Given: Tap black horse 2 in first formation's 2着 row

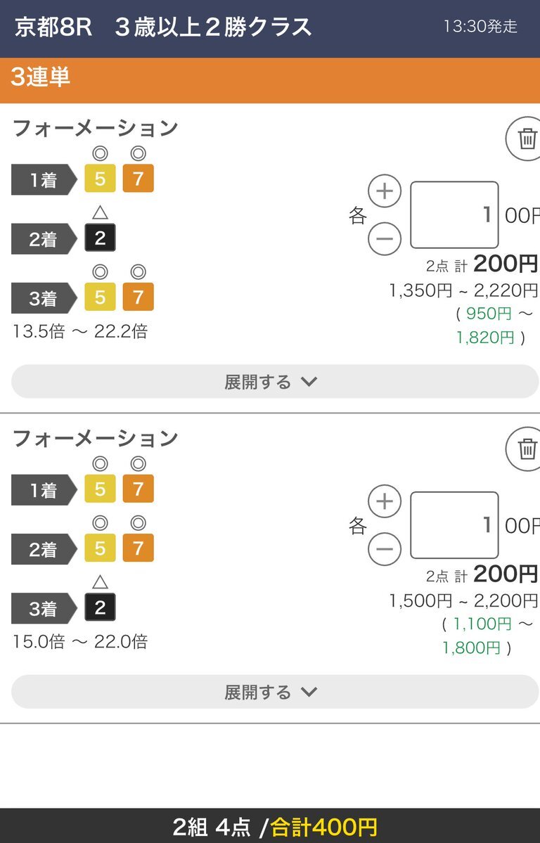Looking at the screenshot, I should point(100,238).
